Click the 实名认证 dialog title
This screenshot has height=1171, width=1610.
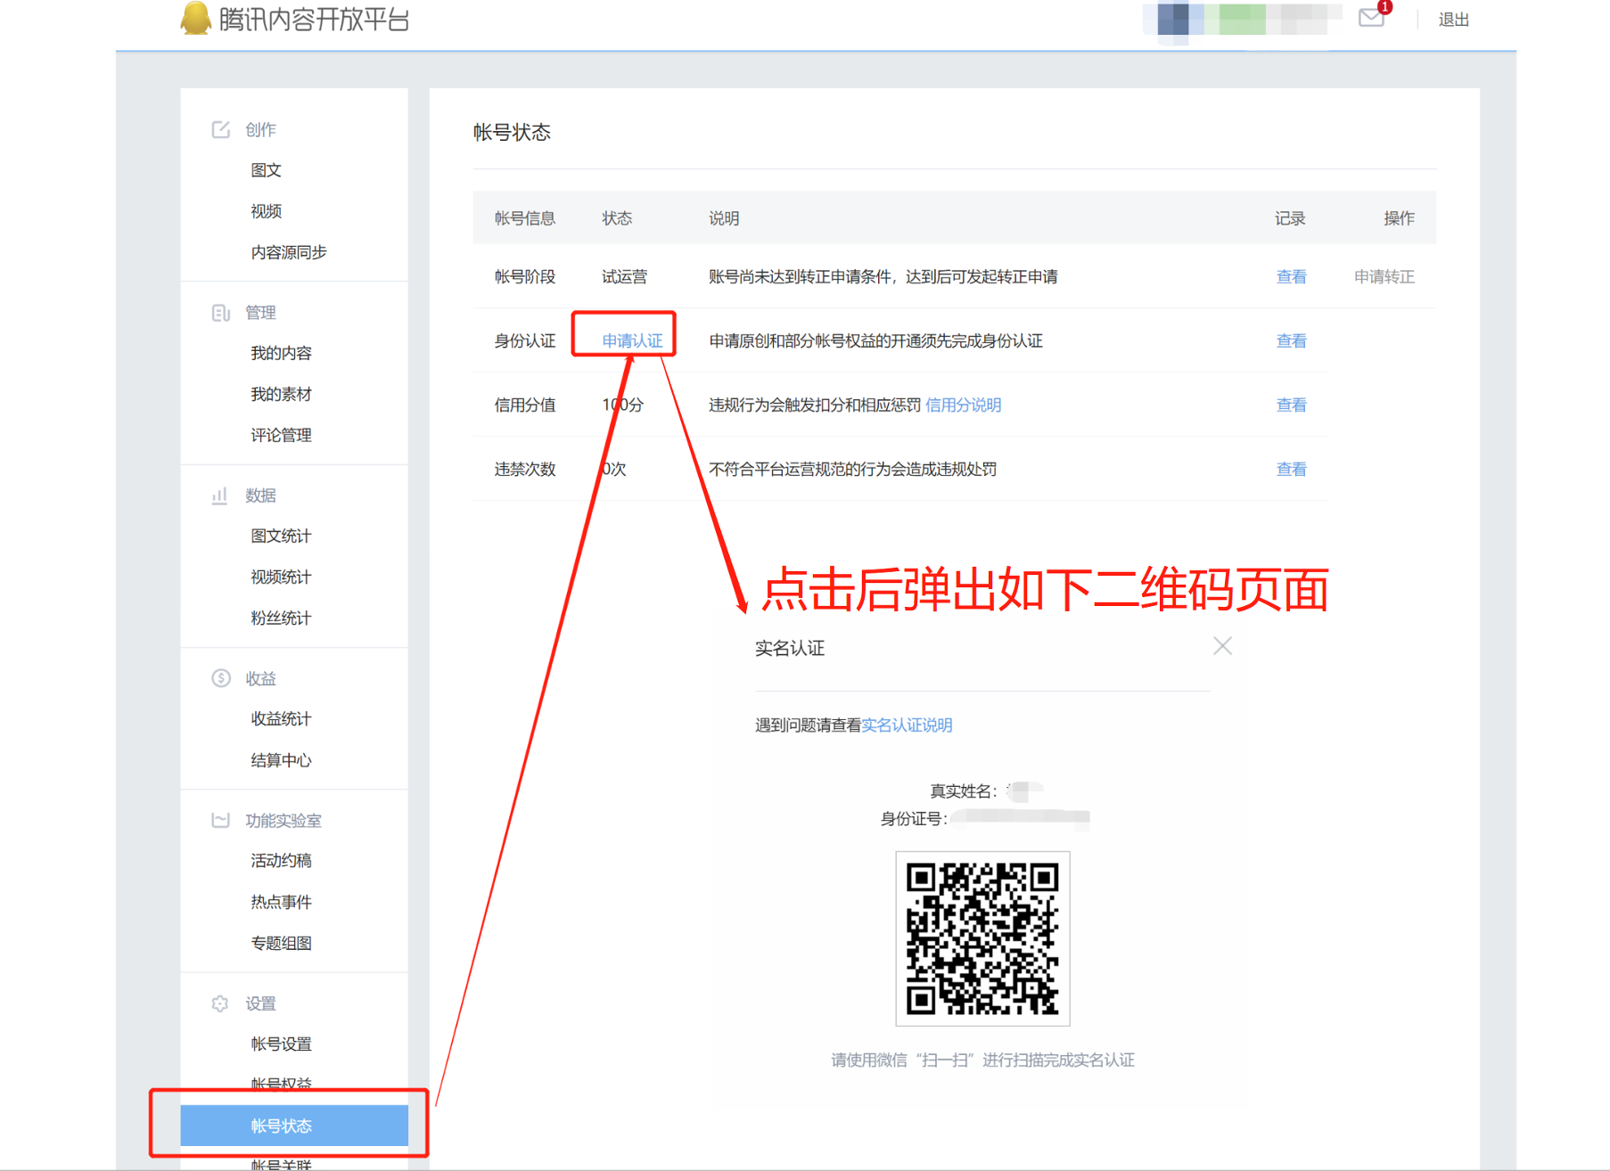click(790, 648)
